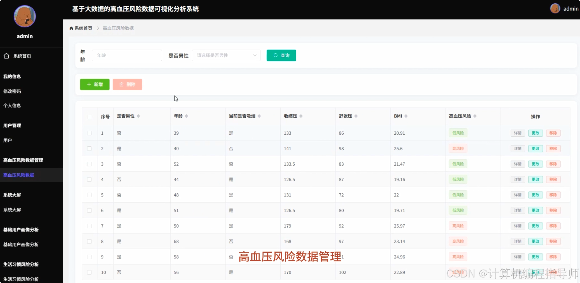Image resolution: width=580 pixels, height=283 pixels.
Task: Click the trash icon on the 删除 button
Action: click(x=121, y=84)
